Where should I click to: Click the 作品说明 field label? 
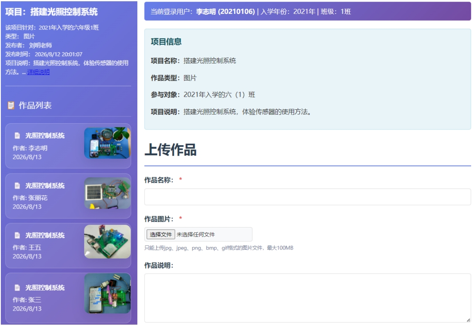point(159,265)
